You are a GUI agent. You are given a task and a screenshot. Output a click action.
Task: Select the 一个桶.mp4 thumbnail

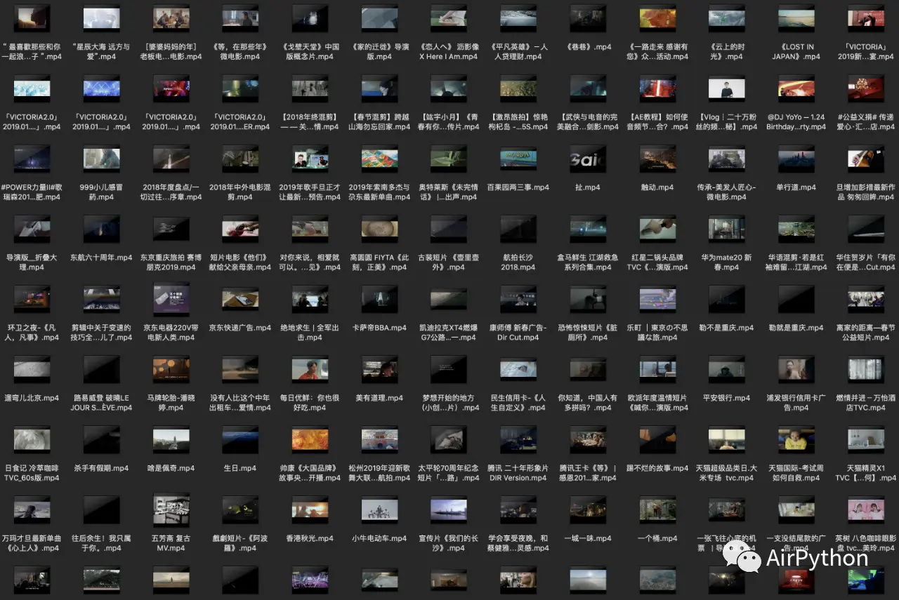[x=657, y=509]
